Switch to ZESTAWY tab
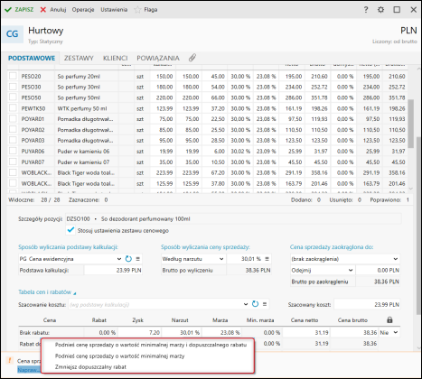 pos(79,58)
